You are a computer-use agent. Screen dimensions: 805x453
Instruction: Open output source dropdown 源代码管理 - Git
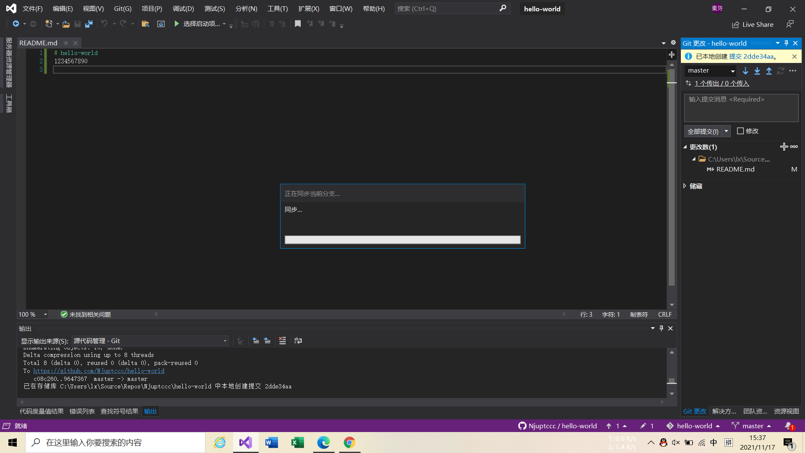click(x=150, y=341)
